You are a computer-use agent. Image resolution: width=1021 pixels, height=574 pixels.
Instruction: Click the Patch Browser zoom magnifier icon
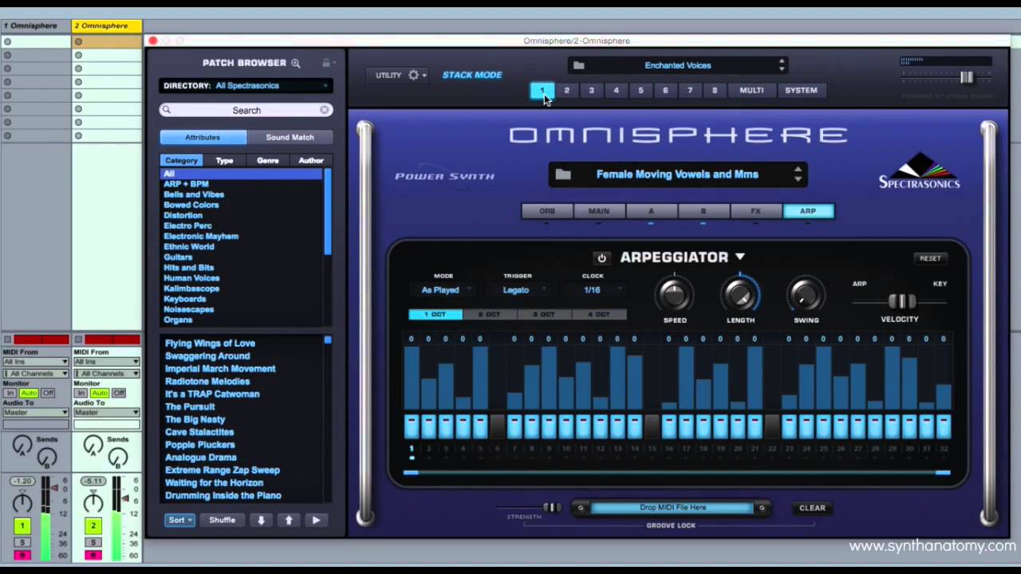pos(296,63)
